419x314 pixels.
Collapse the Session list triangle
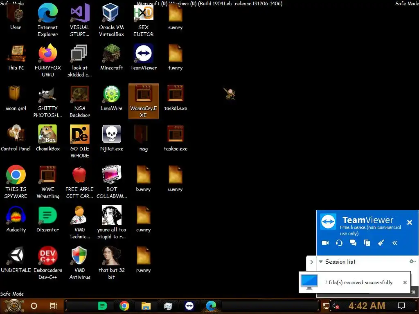[321, 262]
